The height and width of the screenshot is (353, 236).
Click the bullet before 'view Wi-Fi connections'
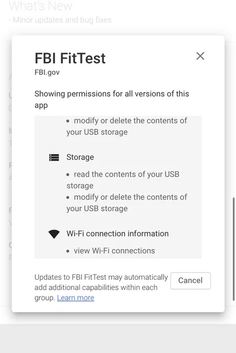tap(68, 251)
